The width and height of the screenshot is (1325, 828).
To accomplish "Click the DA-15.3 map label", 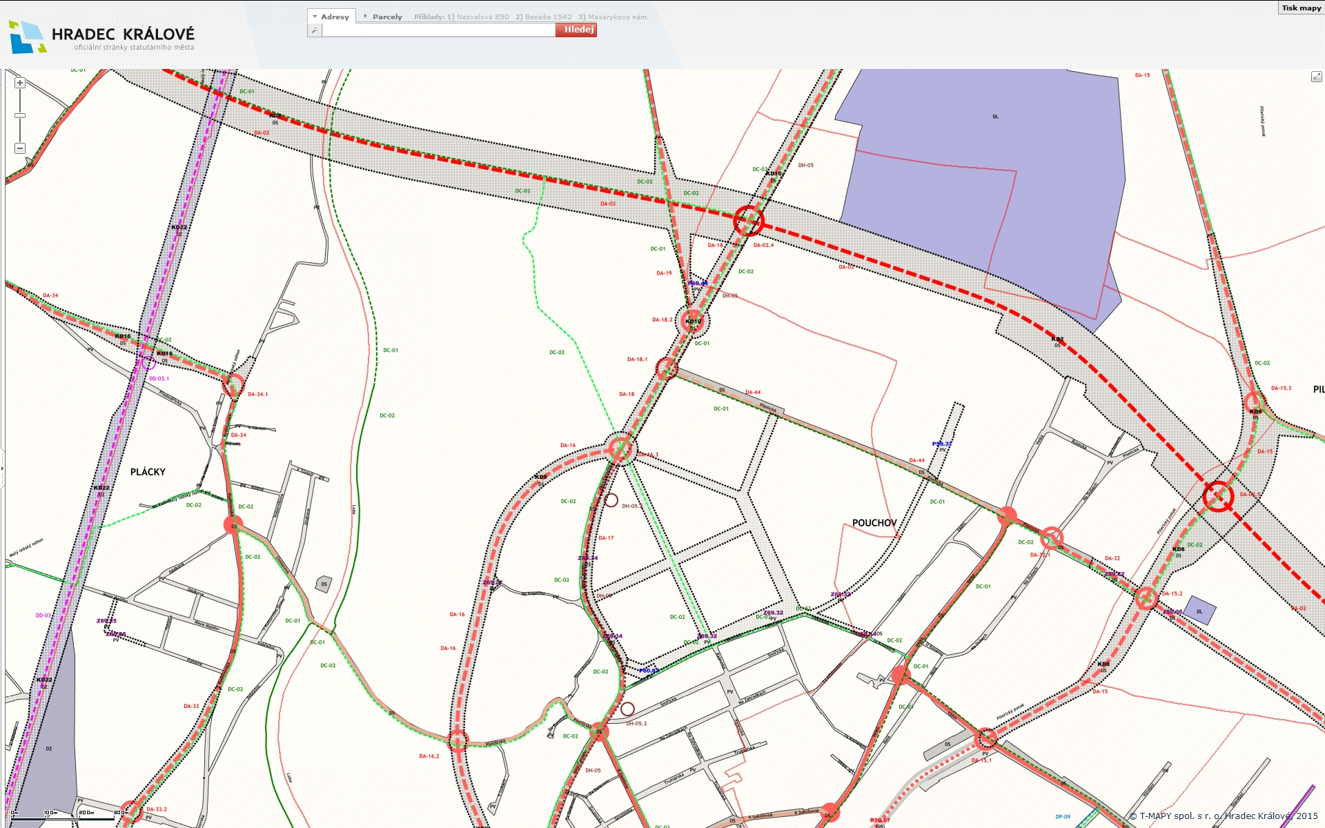I will [x=1281, y=388].
